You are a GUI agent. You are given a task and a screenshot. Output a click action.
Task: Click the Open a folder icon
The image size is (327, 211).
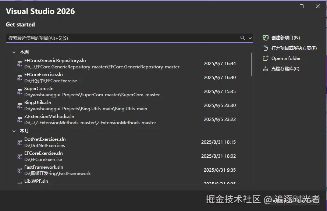coord(266,58)
